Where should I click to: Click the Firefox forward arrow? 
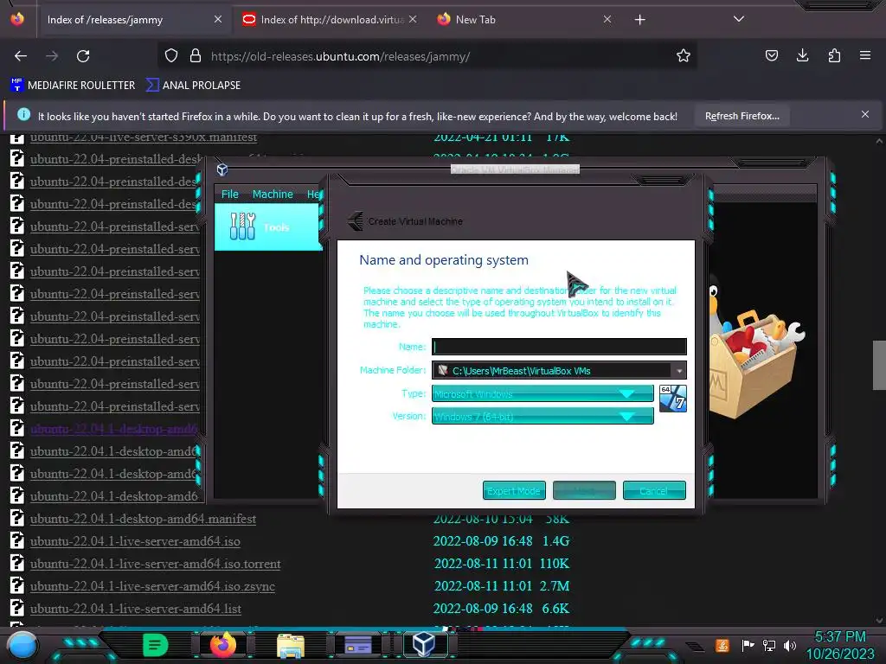click(52, 56)
